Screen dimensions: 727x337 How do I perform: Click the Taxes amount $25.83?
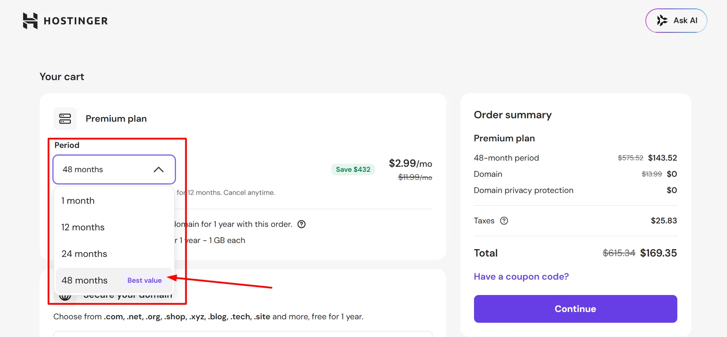[664, 221]
